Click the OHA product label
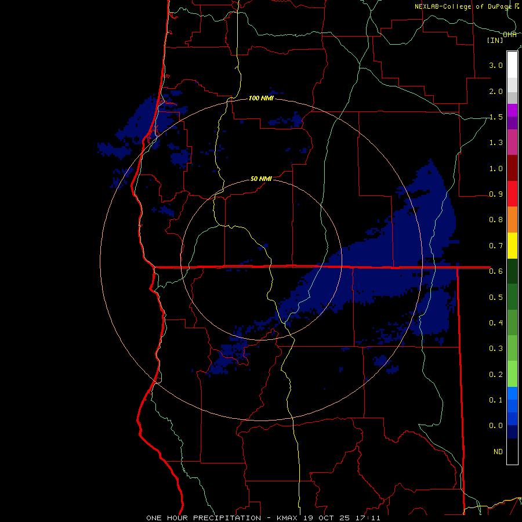The width and height of the screenshot is (522, 522). click(510, 35)
